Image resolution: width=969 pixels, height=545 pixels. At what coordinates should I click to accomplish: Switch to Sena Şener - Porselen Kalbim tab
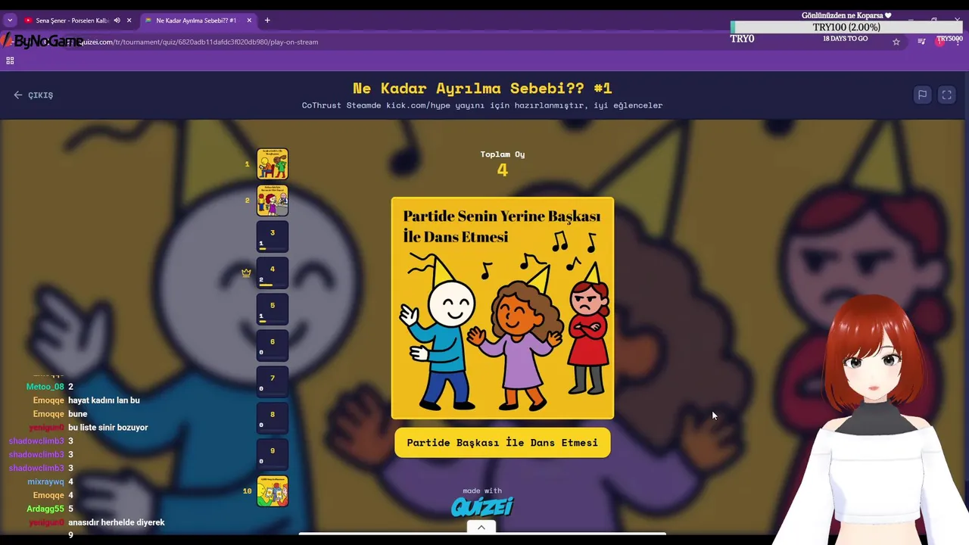[73, 20]
